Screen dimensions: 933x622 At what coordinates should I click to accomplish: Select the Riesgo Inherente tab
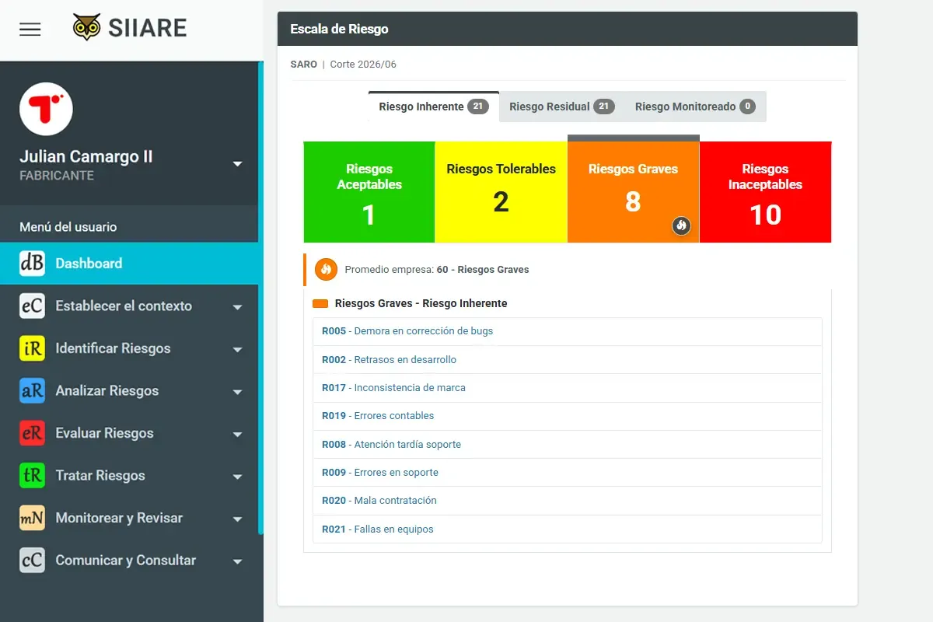point(434,107)
